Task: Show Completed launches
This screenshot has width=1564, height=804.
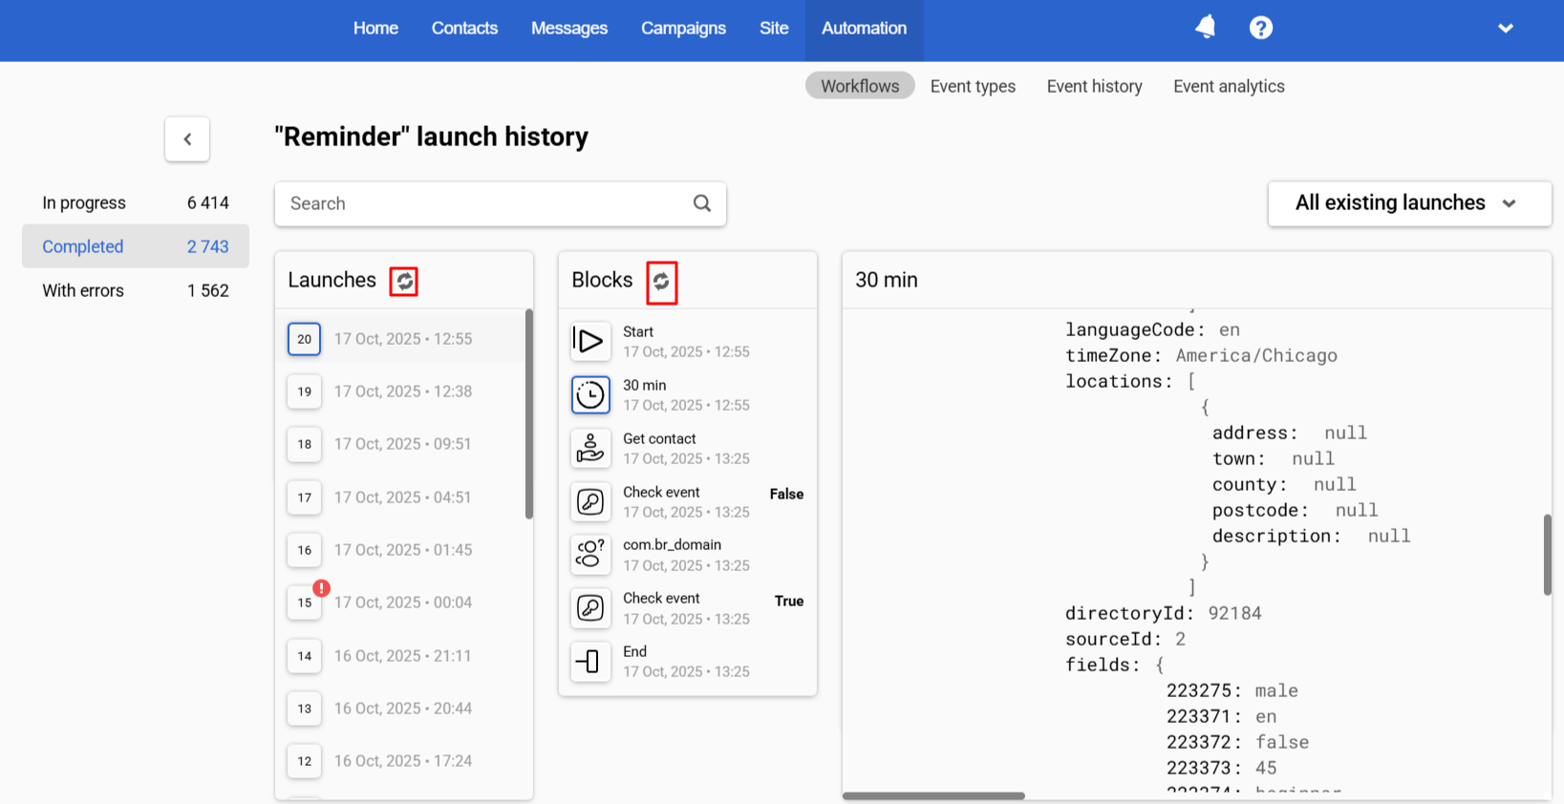Action: (x=136, y=246)
